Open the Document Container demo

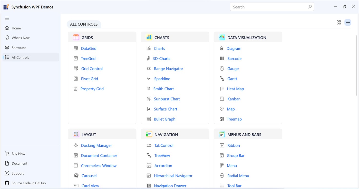99,156
